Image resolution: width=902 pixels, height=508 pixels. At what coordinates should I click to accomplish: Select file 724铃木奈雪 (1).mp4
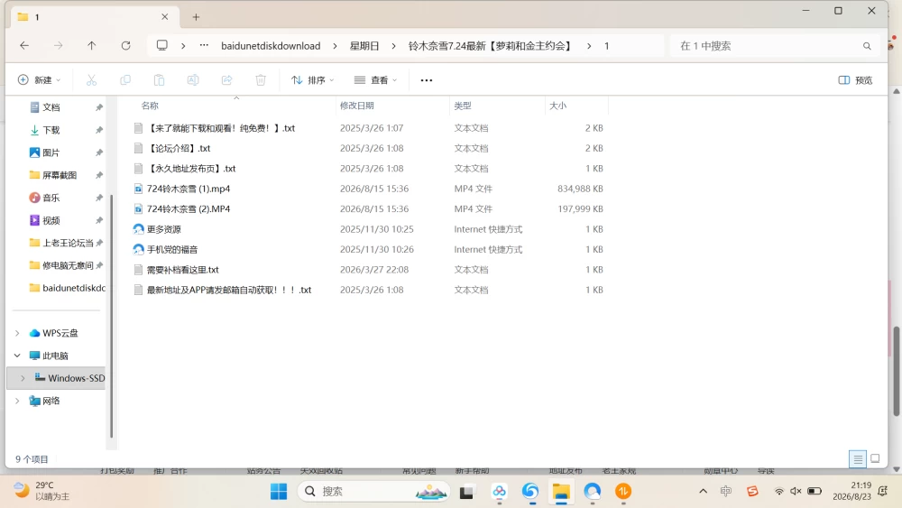point(189,189)
